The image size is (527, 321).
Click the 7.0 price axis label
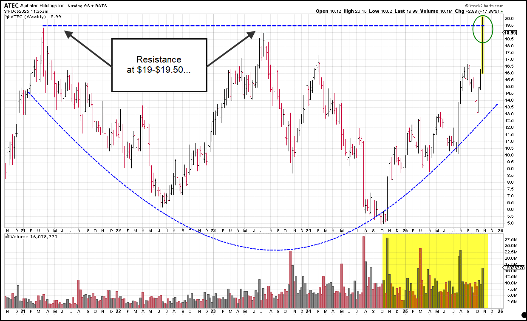coord(510,196)
